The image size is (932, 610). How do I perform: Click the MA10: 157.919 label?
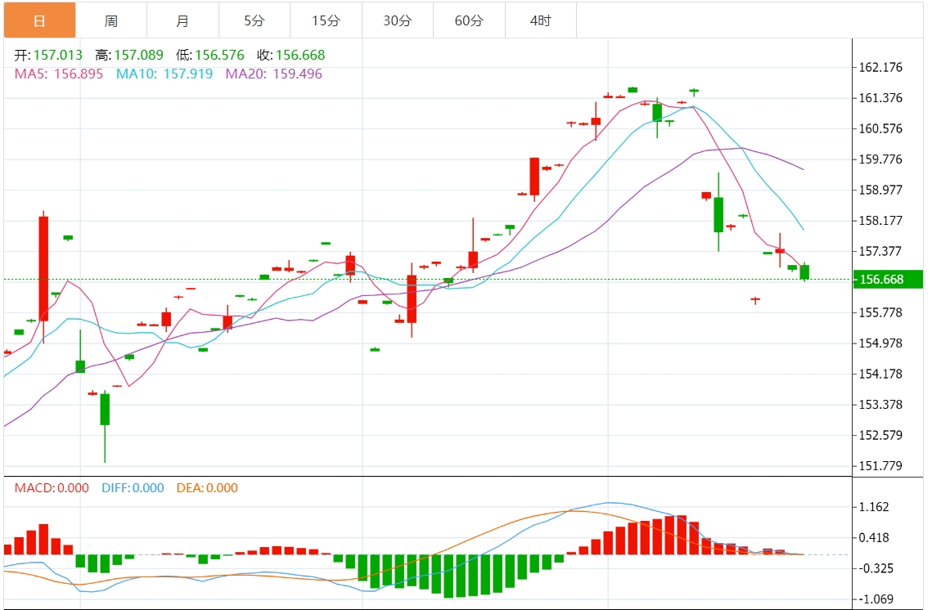point(164,74)
